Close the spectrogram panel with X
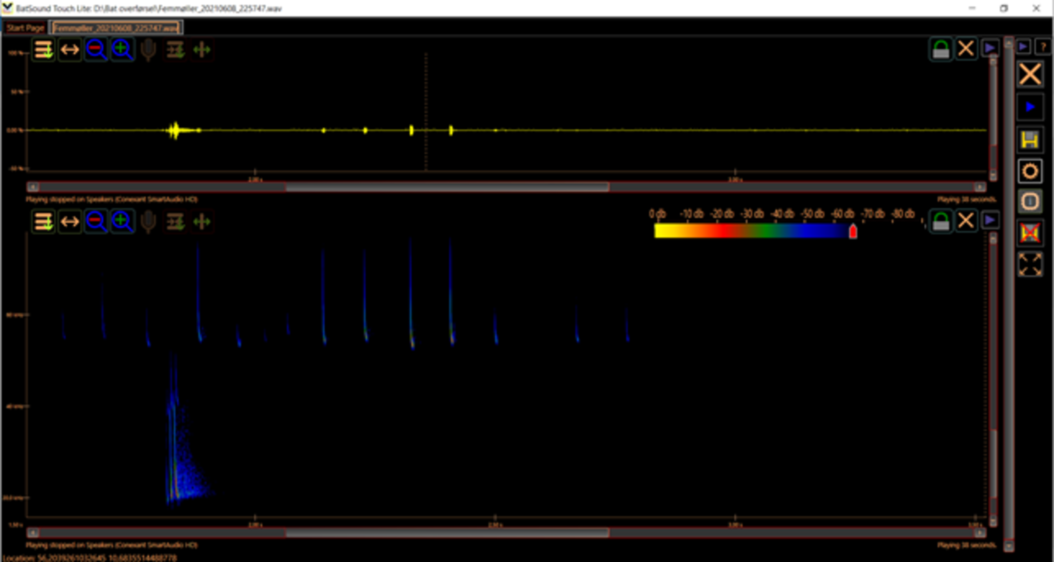Viewport: 1054px width, 562px height. click(965, 221)
